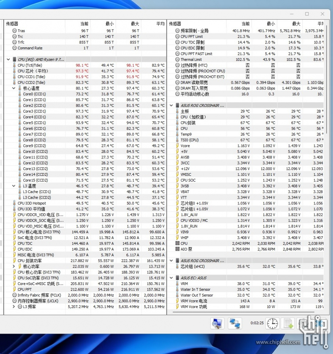The width and height of the screenshot is (333, 354).
Task: Click the thermometer icon beside CPU (Tctl/Tdie)
Action: [x=14, y=65]
